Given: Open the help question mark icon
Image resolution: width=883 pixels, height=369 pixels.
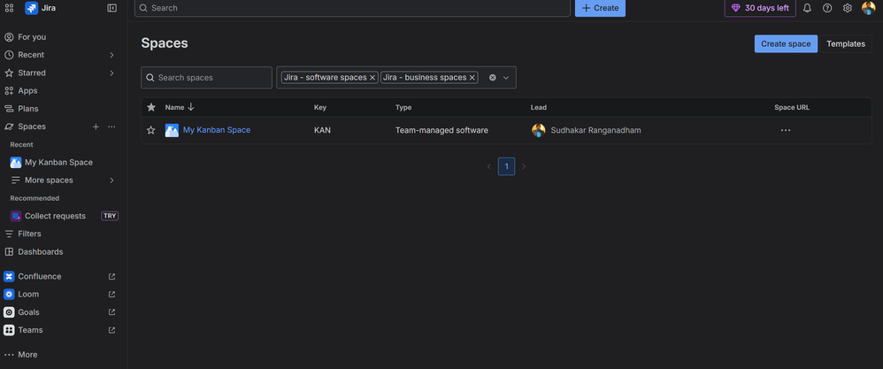Looking at the screenshot, I should tap(827, 8).
